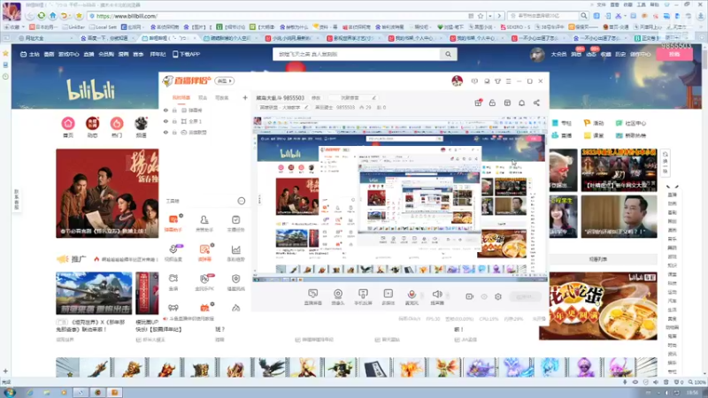Image resolution: width=708 pixels, height=398 pixels.
Task: Open the layout icon beside the bell
Action: [x=507, y=103]
